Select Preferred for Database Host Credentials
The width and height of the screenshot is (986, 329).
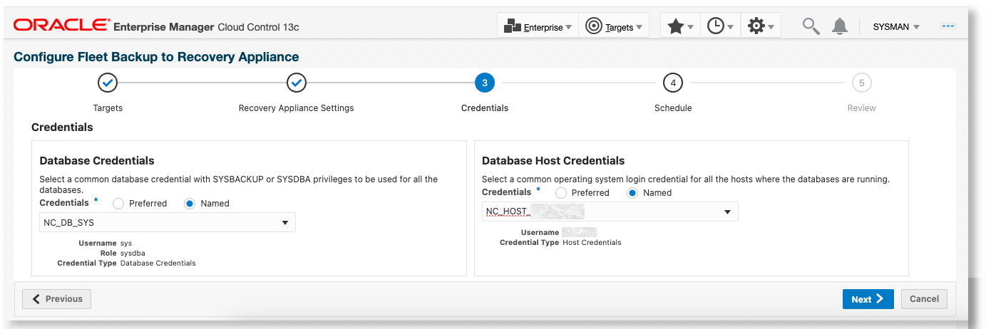pyautogui.click(x=561, y=193)
